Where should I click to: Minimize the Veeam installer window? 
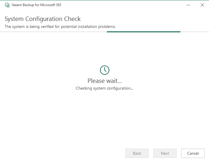click(x=188, y=5)
